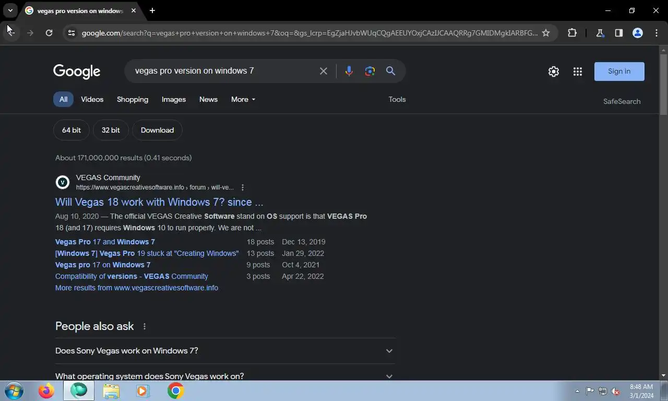The width and height of the screenshot is (668, 401).
Task: Expand 'What operating system does Sony Vegas work on?'
Action: click(x=225, y=375)
